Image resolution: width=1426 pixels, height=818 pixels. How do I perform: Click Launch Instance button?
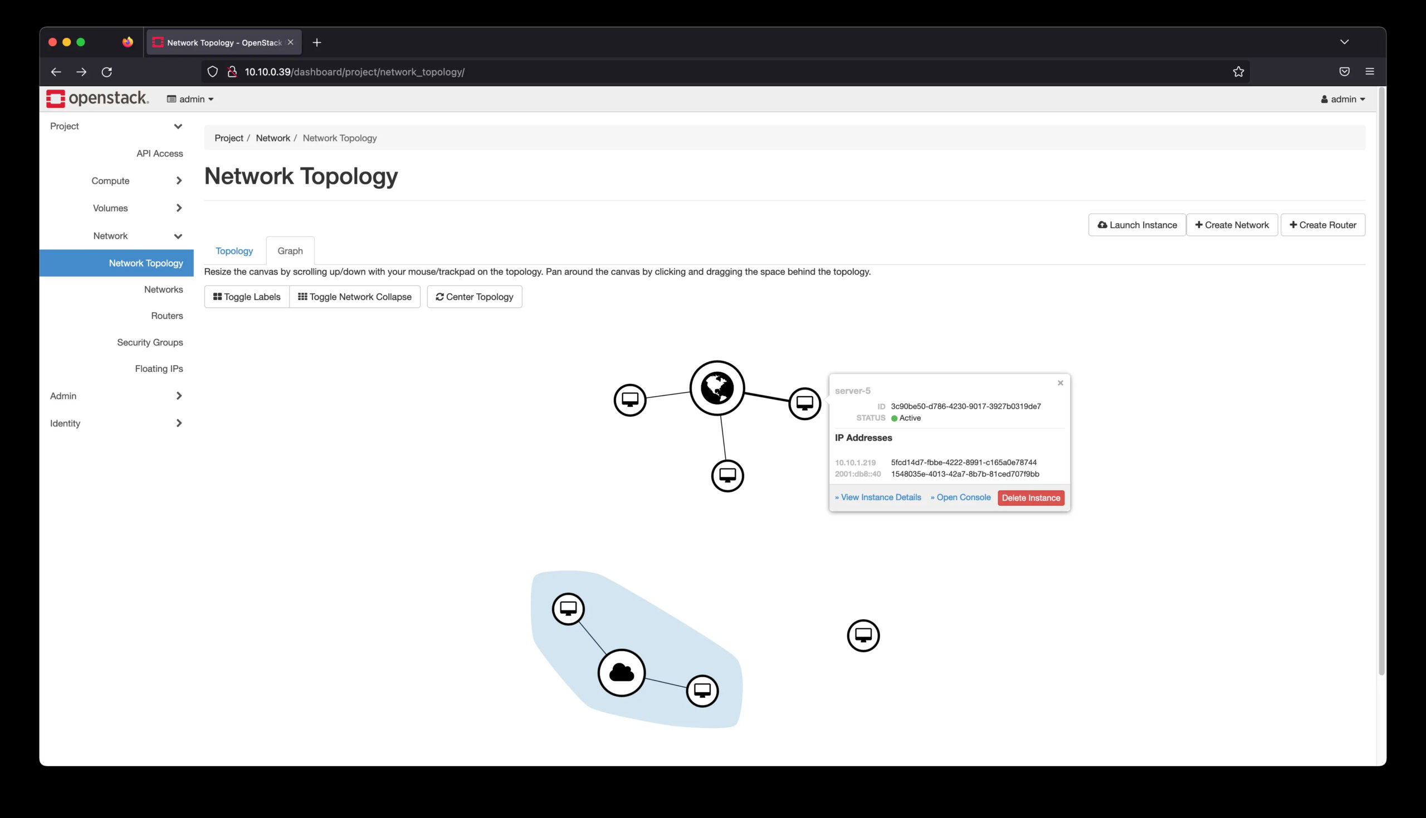tap(1138, 224)
